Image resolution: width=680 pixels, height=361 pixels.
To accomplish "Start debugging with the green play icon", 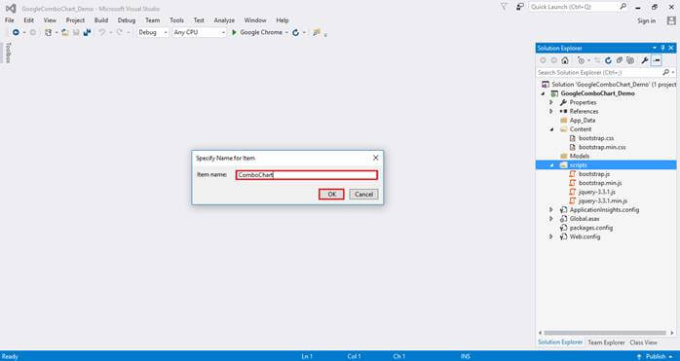I will click(x=234, y=32).
